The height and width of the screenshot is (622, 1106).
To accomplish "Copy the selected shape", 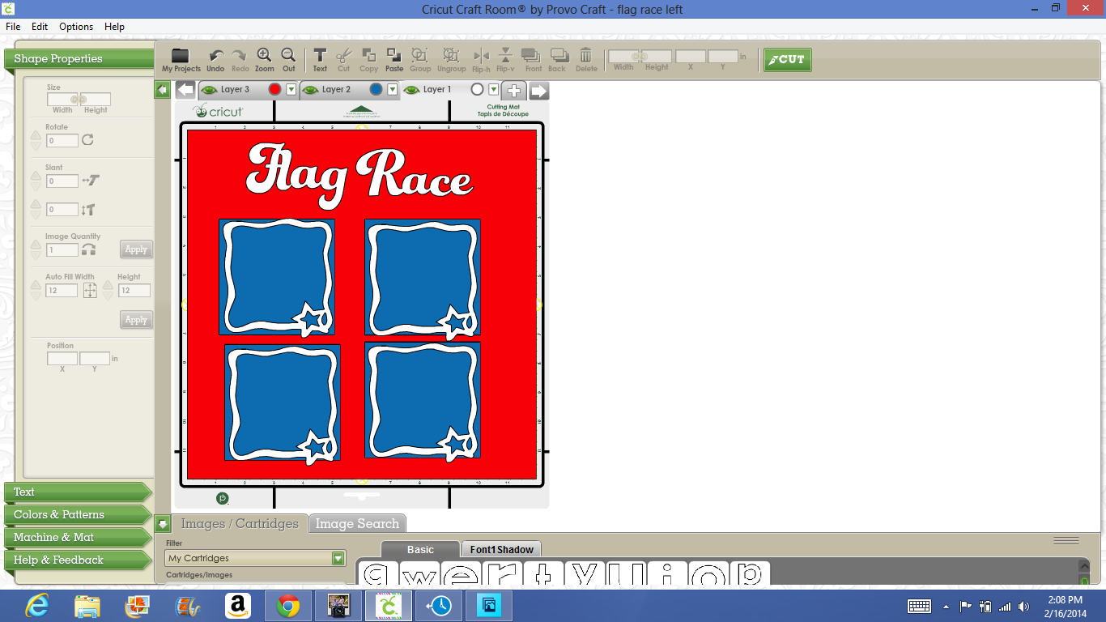I will [x=368, y=59].
